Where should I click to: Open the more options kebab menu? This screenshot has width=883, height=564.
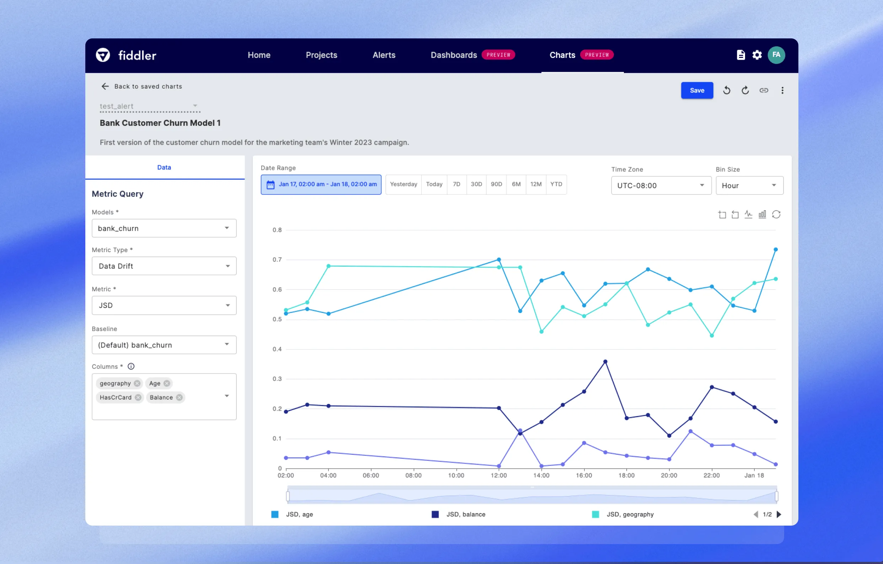[x=782, y=90]
